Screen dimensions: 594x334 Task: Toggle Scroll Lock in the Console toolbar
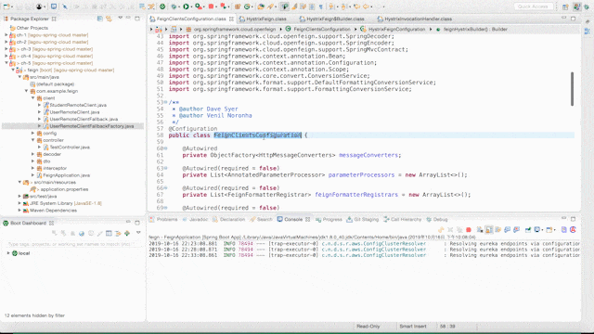tap(489, 230)
